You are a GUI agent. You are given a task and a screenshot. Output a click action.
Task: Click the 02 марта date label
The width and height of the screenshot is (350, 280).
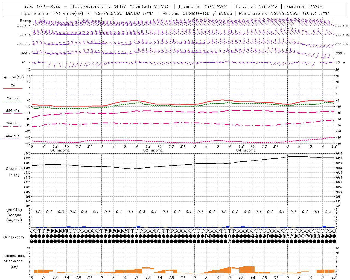60,150
